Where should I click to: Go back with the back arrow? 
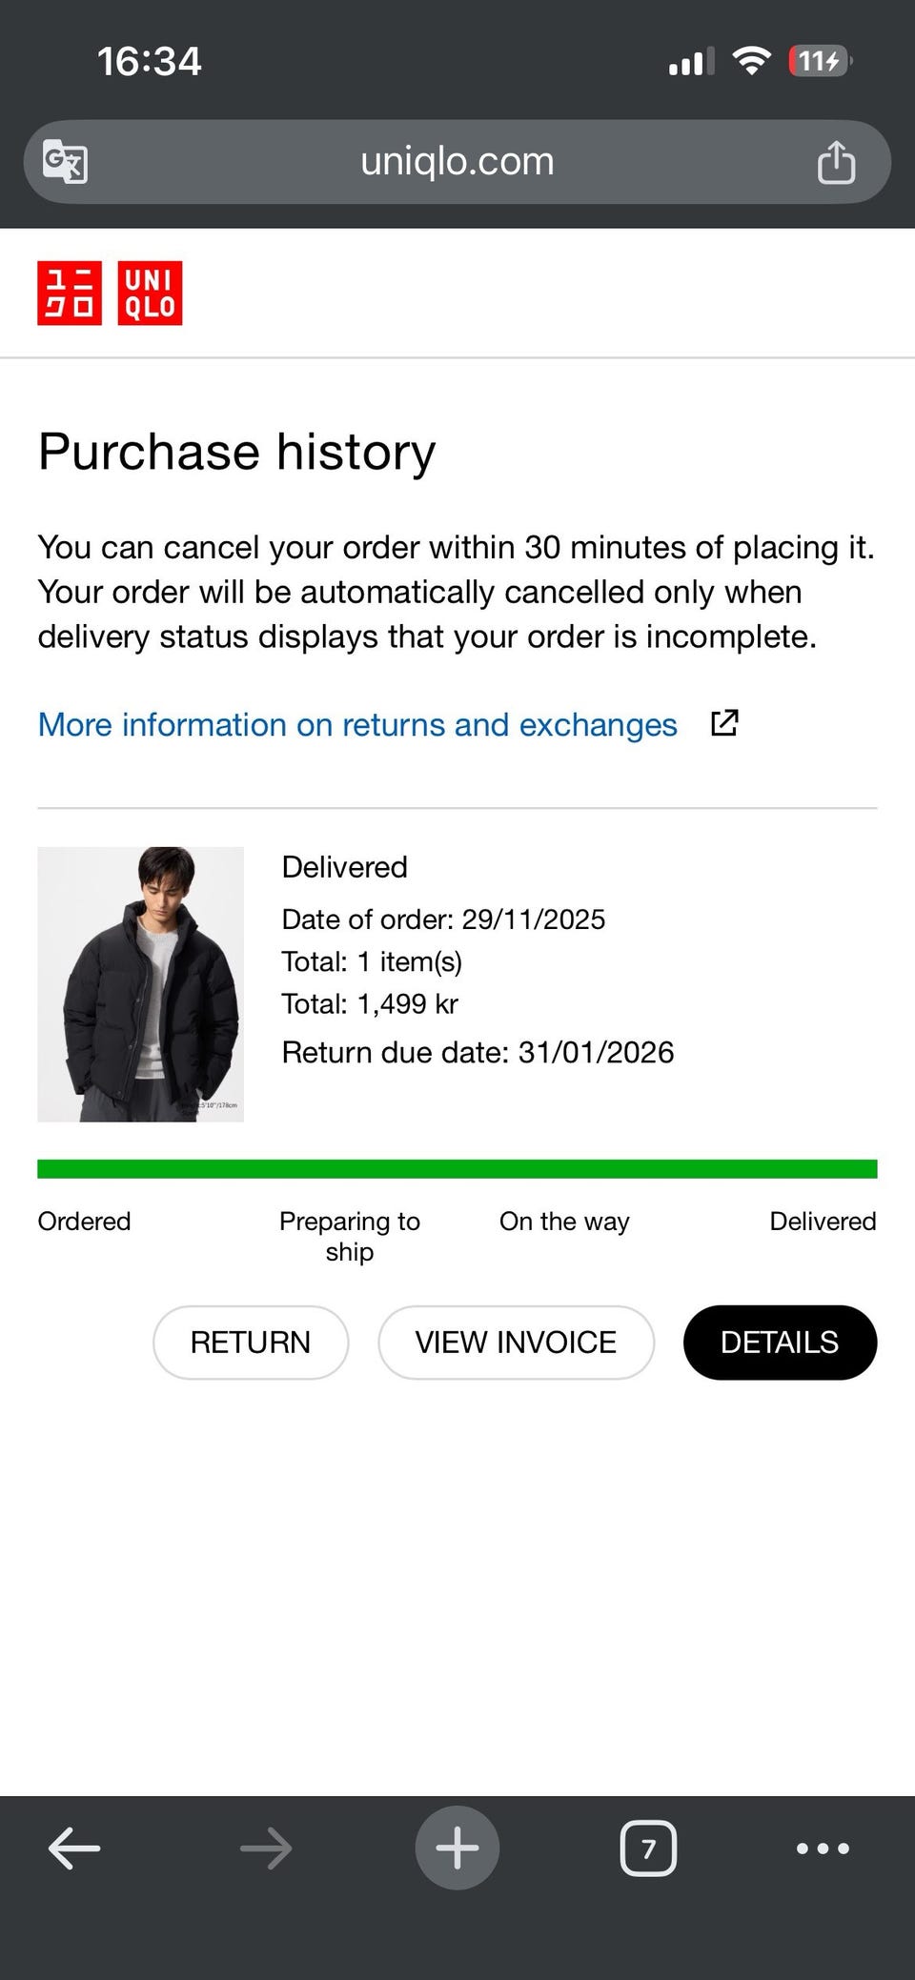point(74,1848)
